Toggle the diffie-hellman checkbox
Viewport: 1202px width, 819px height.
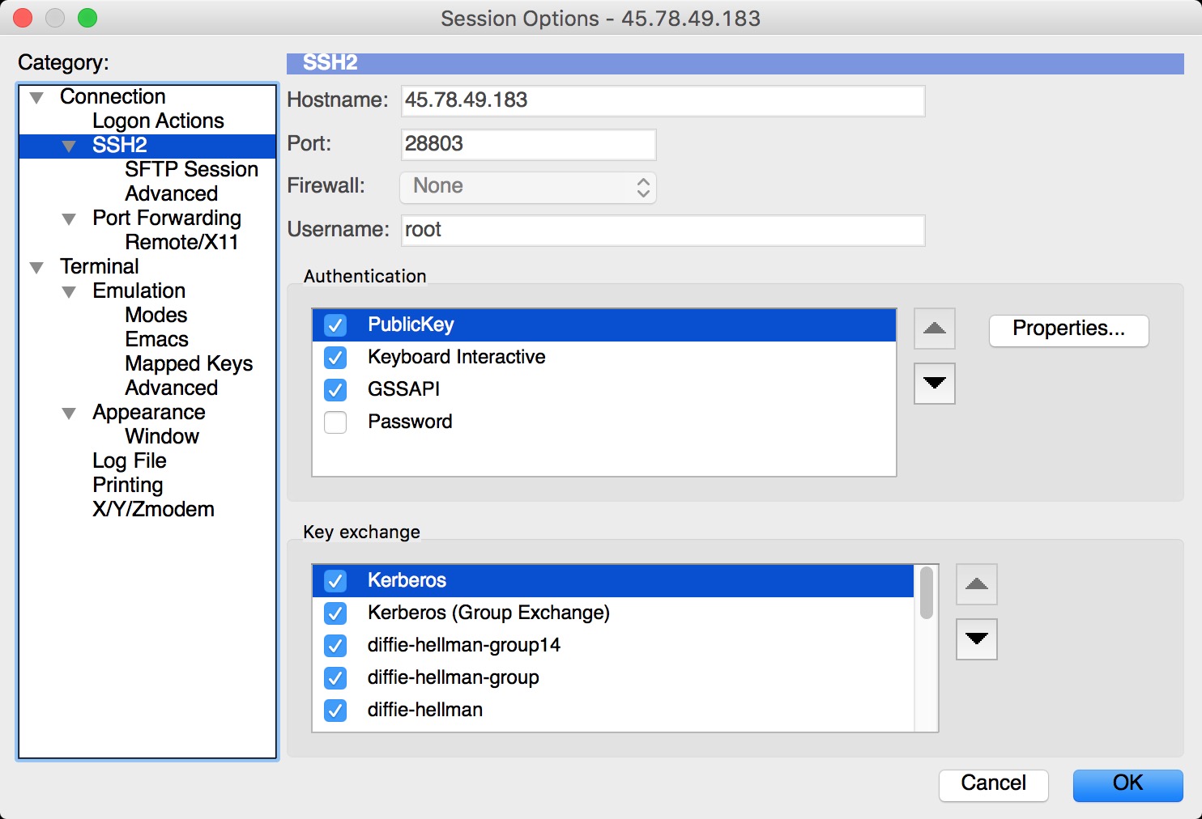click(335, 711)
